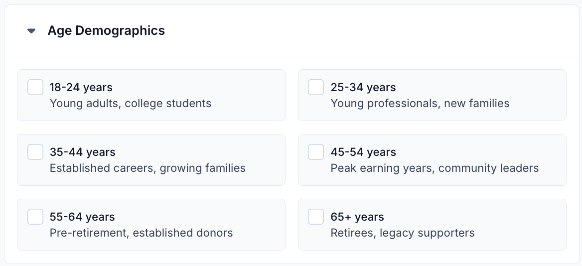Click the "35-44 years" label text
582x266 pixels.
[x=83, y=152]
